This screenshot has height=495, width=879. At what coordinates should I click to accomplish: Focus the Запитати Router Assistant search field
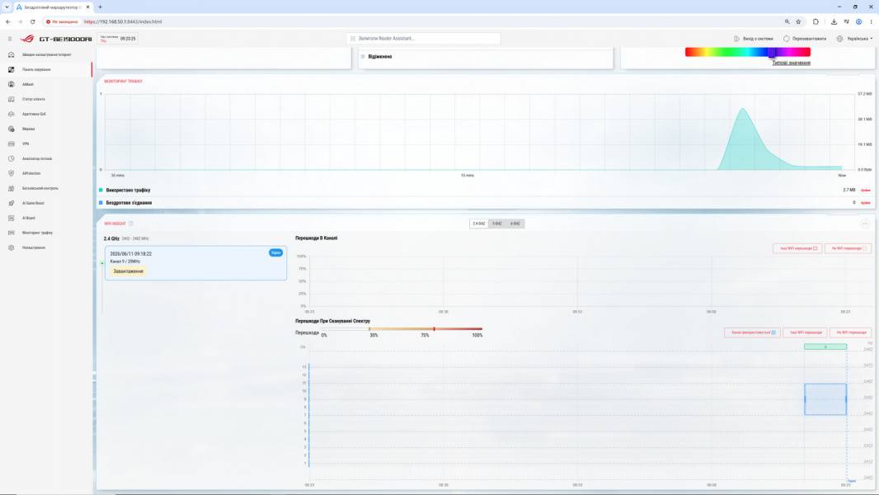point(424,39)
